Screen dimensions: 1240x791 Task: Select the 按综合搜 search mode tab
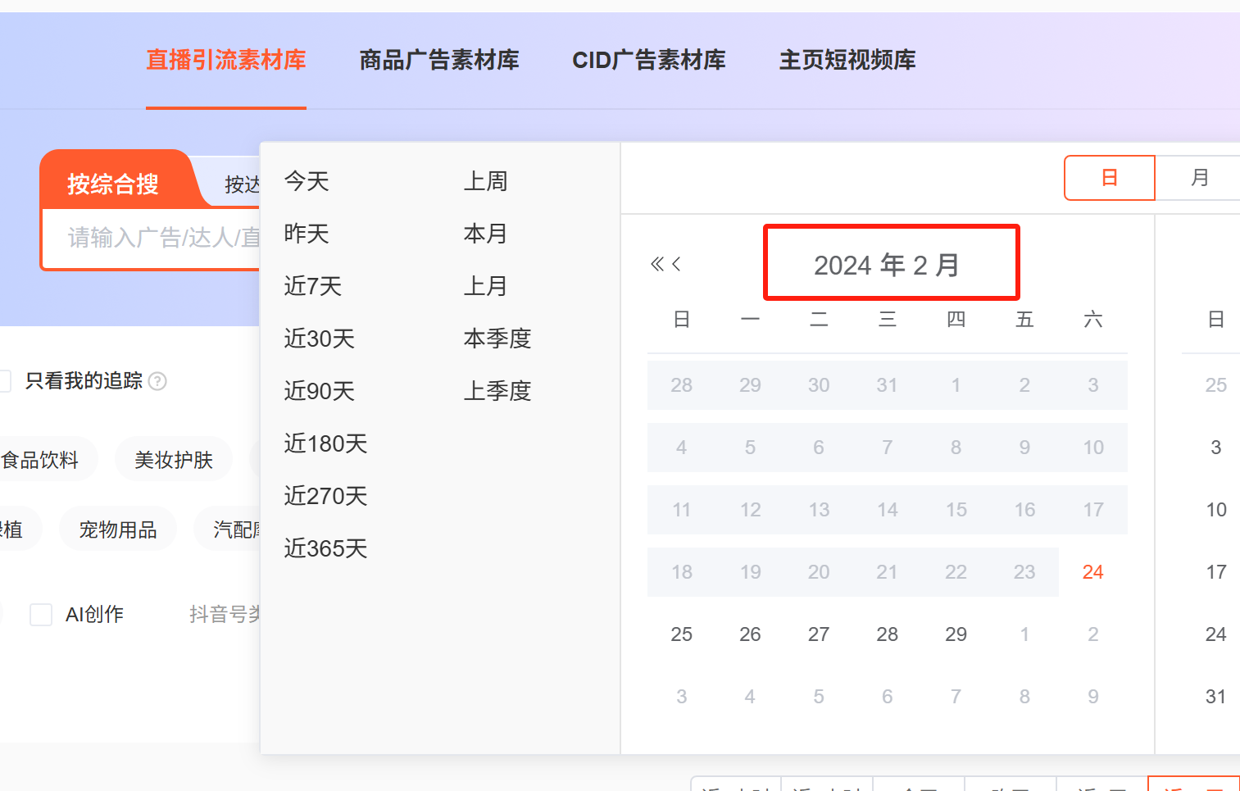[113, 184]
